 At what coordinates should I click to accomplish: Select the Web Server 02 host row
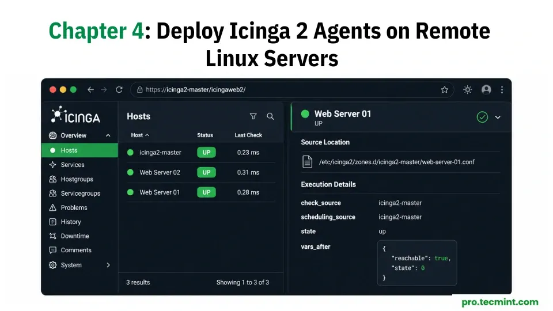pyautogui.click(x=201, y=172)
